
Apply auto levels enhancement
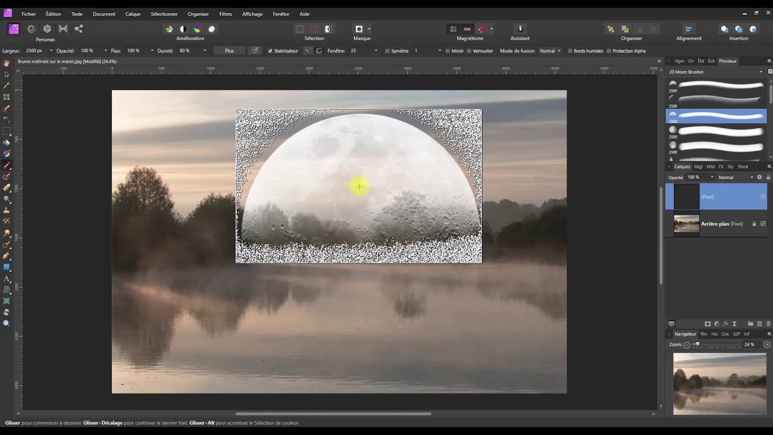169,29
